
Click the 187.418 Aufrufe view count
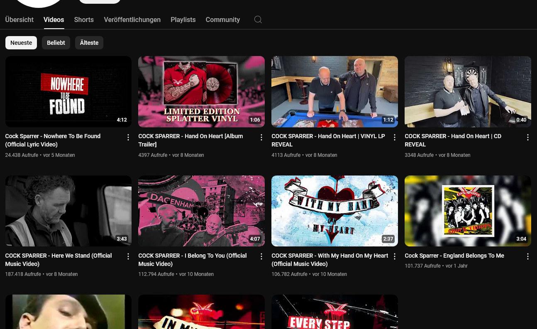click(x=23, y=274)
